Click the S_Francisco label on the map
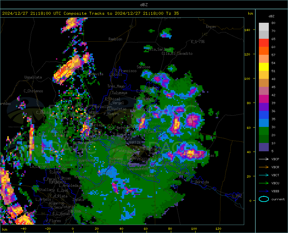The image size is (288, 233). pyautogui.click(x=126, y=71)
